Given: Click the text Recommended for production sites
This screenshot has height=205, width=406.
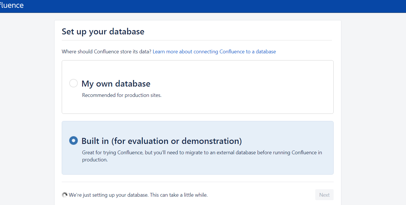Looking at the screenshot, I should click(x=121, y=95).
